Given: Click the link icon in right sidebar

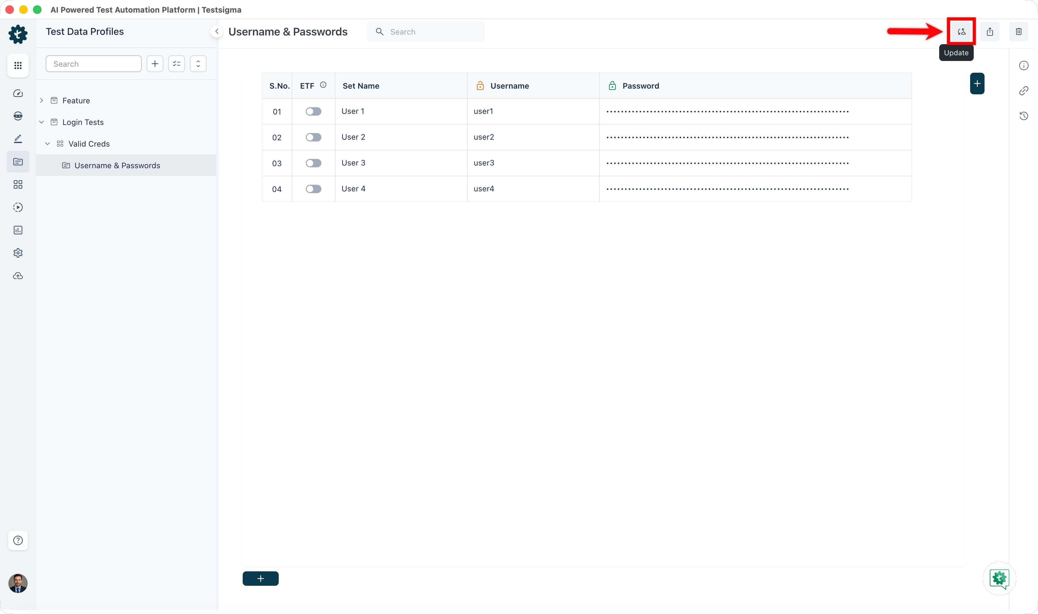Looking at the screenshot, I should click(1024, 91).
